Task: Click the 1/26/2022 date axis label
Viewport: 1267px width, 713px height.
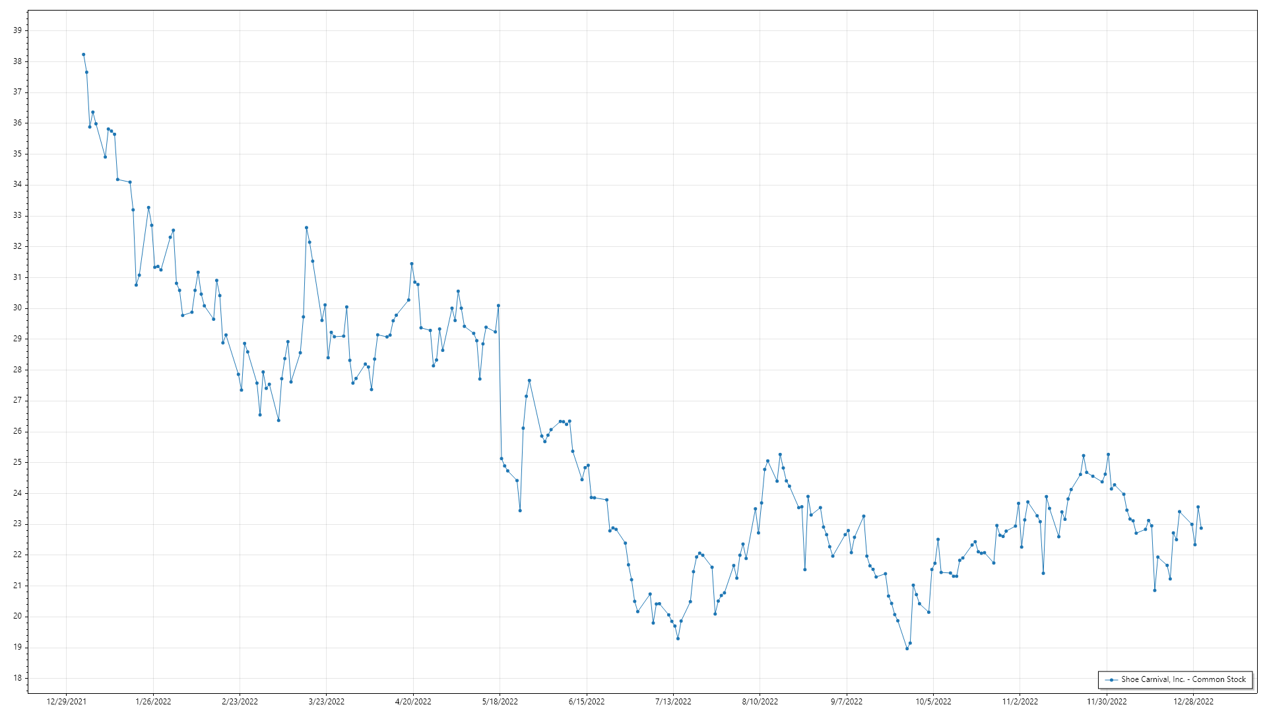Action: [153, 702]
